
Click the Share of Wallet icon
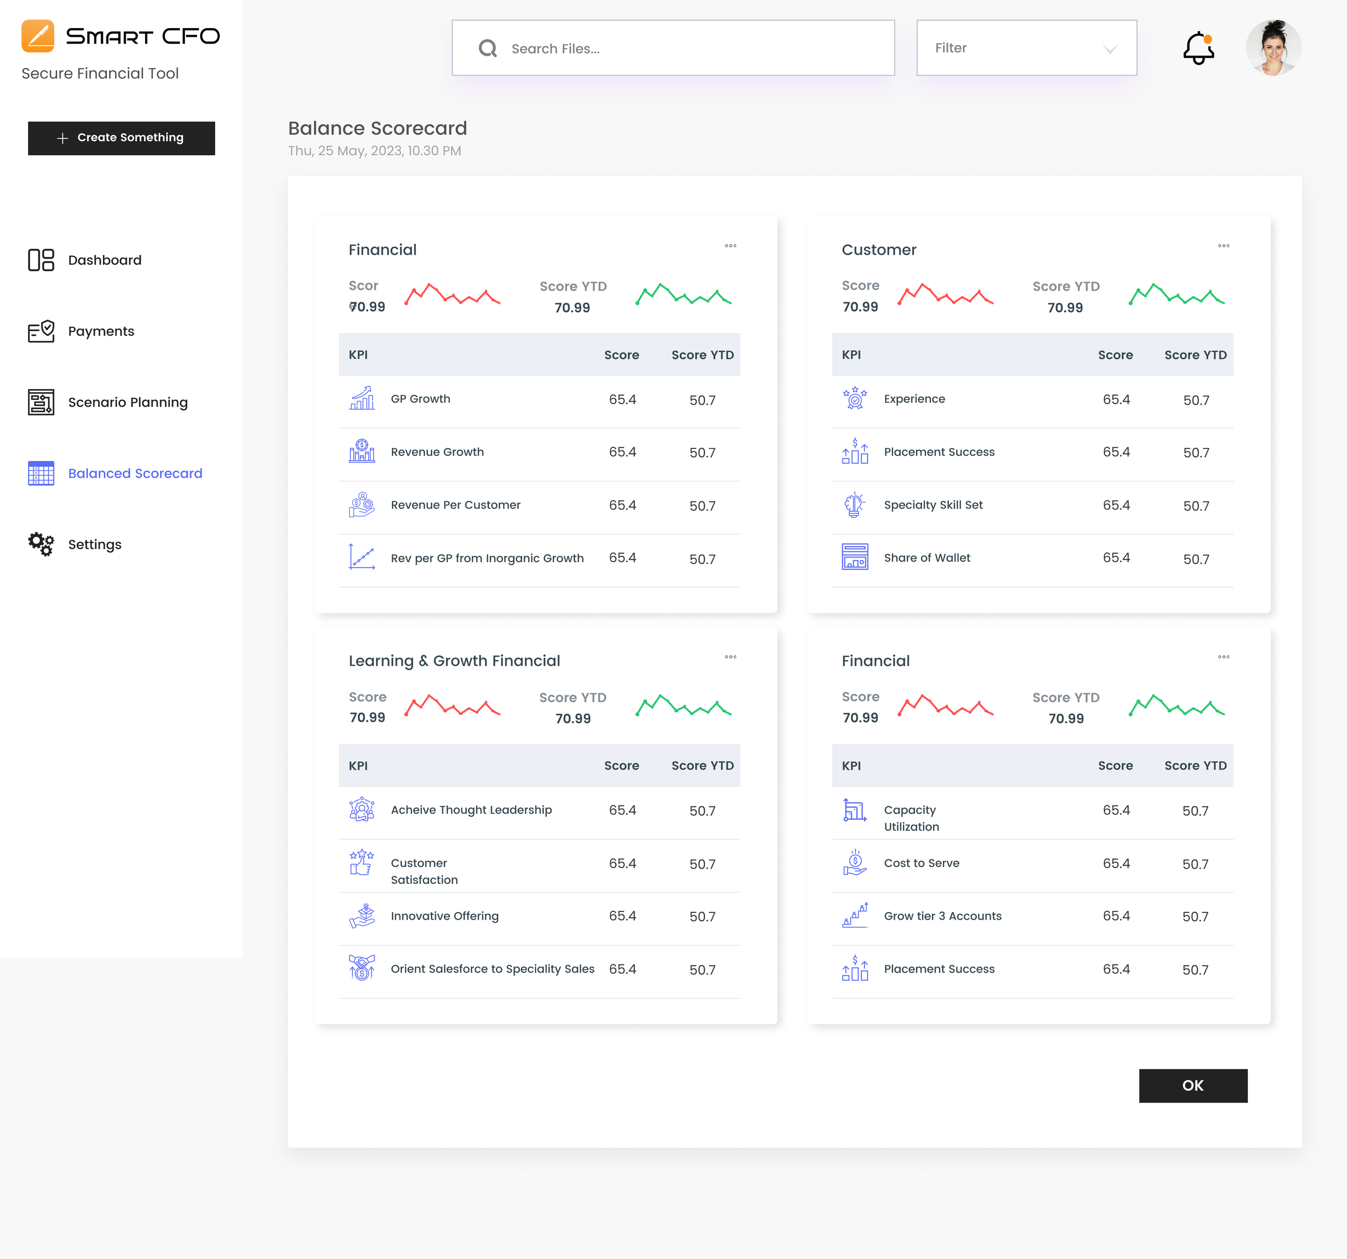[854, 557]
